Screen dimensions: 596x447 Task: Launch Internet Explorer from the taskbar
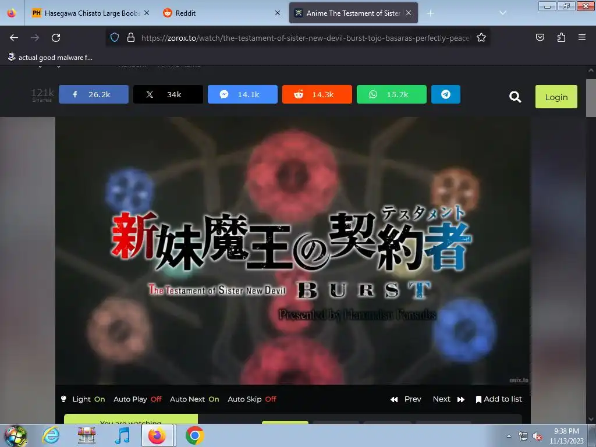coord(51,435)
